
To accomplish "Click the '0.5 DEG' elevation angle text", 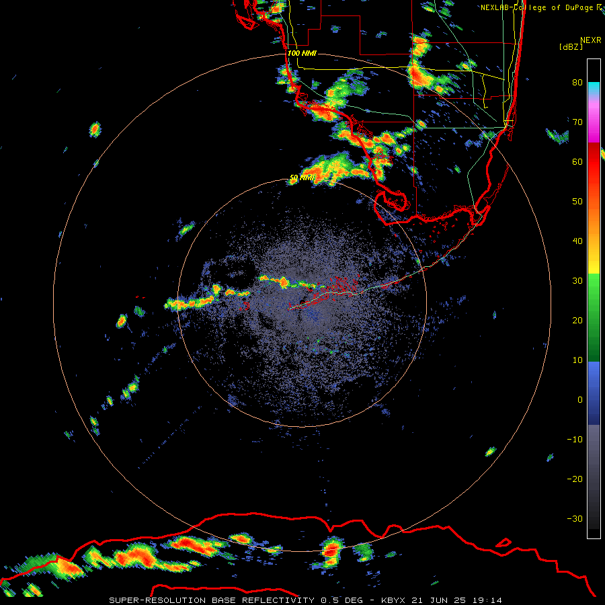I will point(341,600).
